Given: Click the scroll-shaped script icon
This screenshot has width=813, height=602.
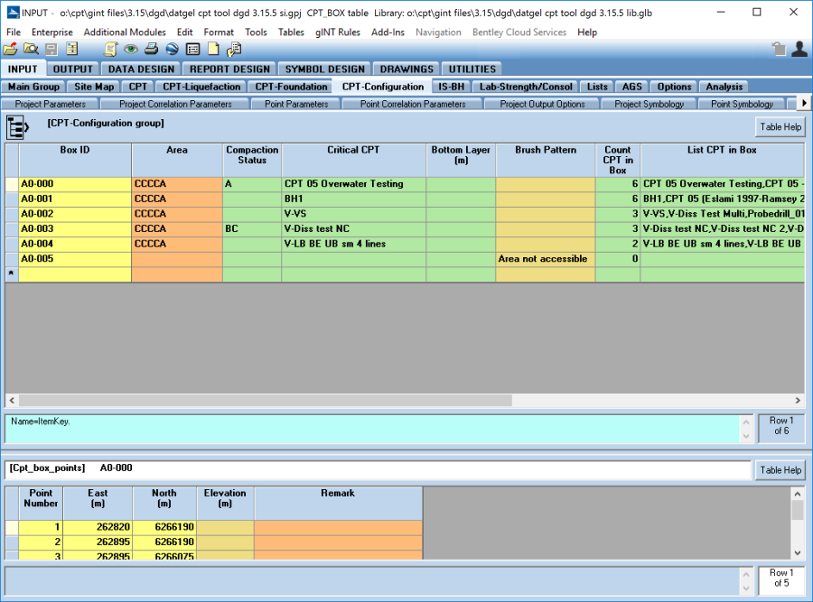Looking at the screenshot, I should coord(111,49).
